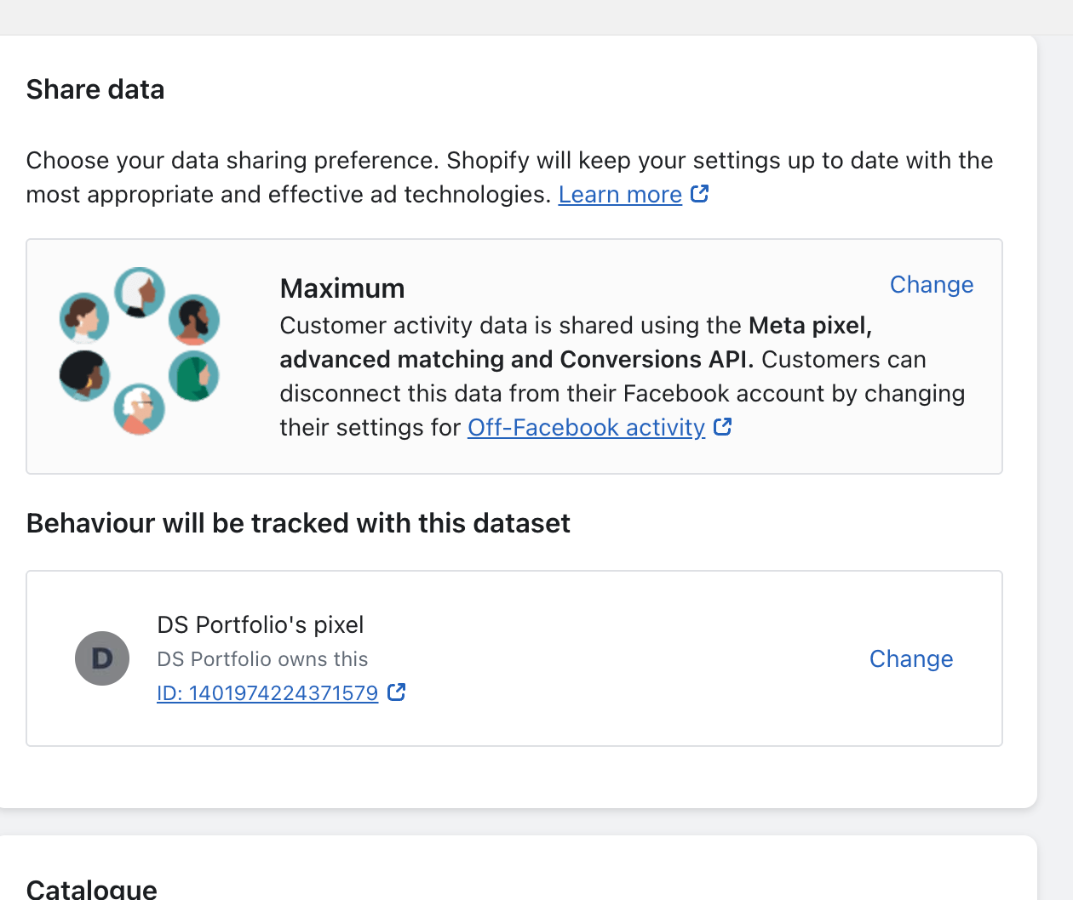Click external-link icon next to pixel ID
This screenshot has height=900, width=1073.
click(x=396, y=692)
